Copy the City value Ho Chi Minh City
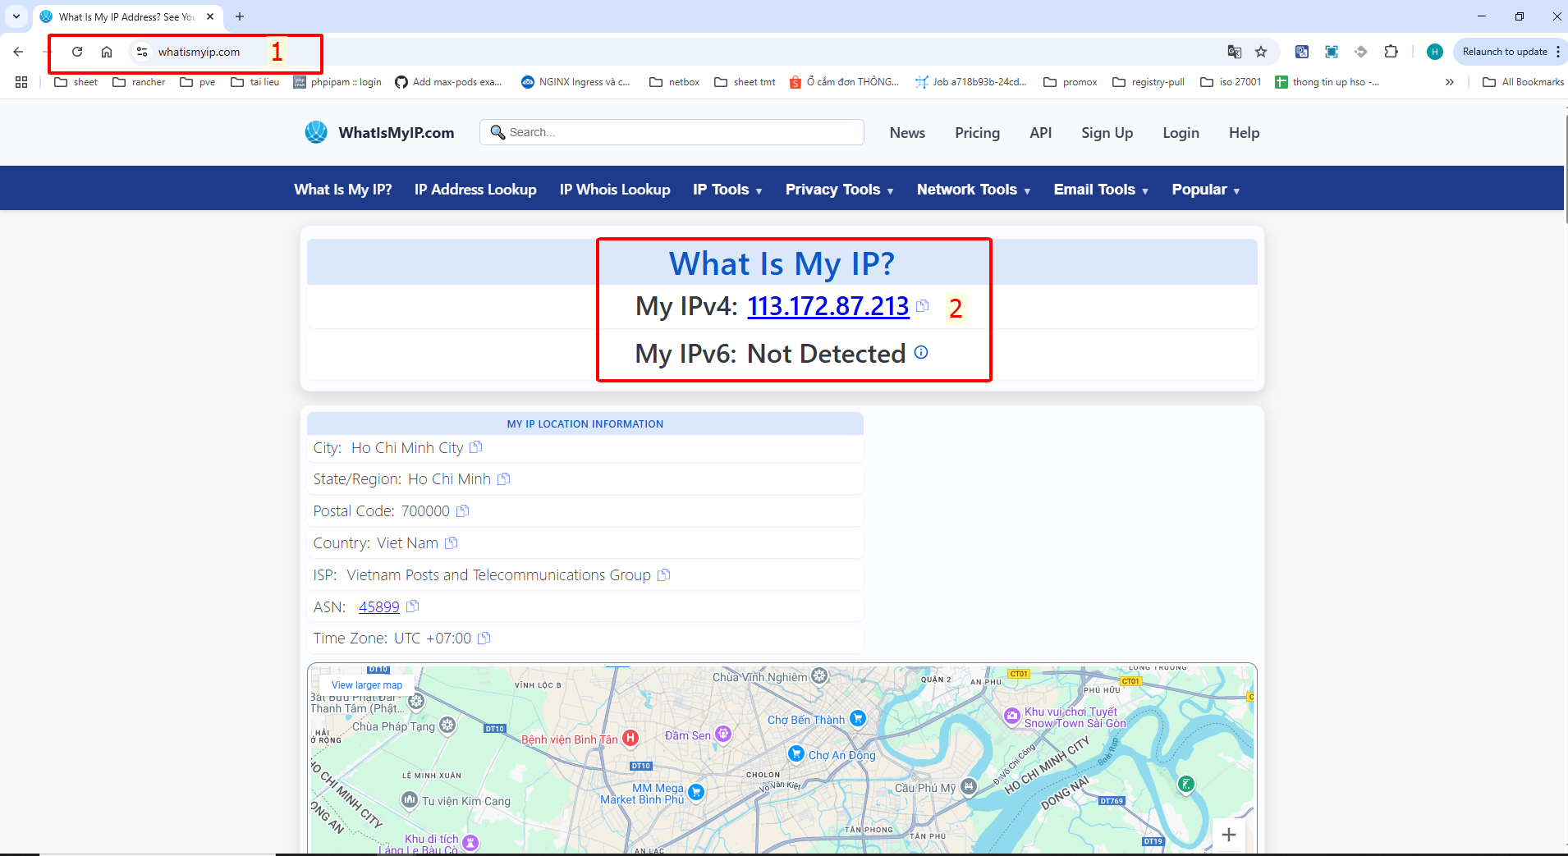 pyautogui.click(x=475, y=447)
